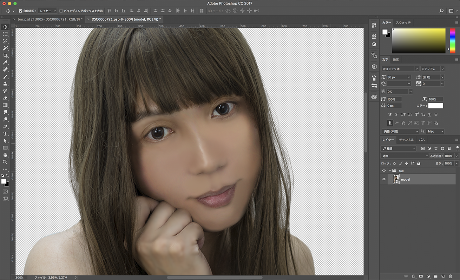Select the Pen tool
460x280 pixels.
click(x=5, y=126)
